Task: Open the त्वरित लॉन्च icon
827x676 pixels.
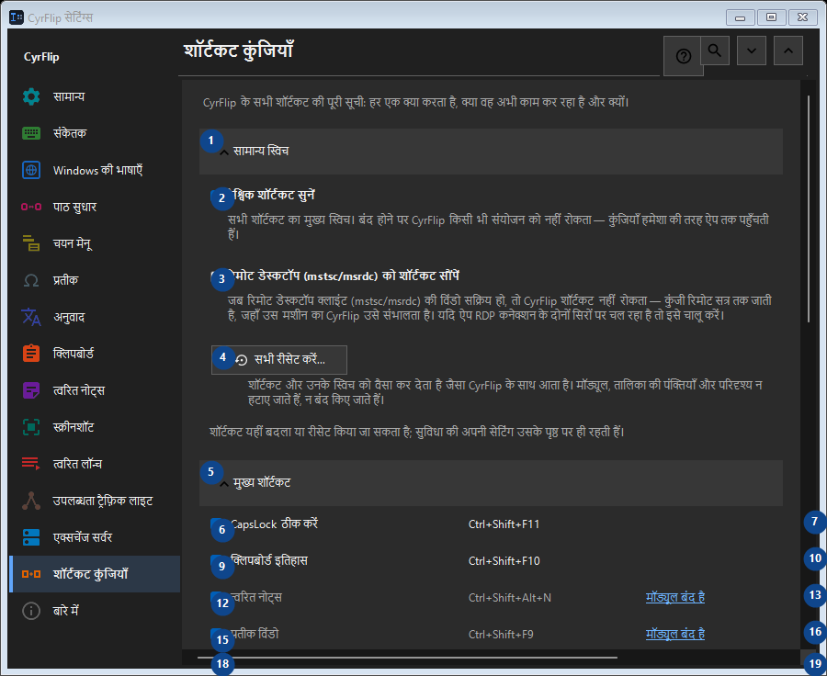Action: 31,464
